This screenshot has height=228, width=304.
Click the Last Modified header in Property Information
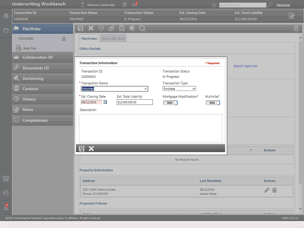(x=210, y=180)
